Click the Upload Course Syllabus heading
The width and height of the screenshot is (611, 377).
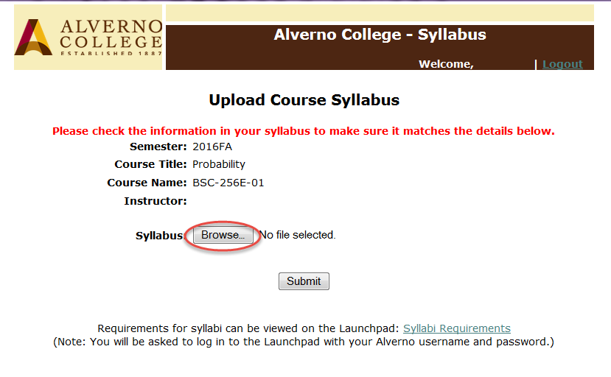[304, 100]
